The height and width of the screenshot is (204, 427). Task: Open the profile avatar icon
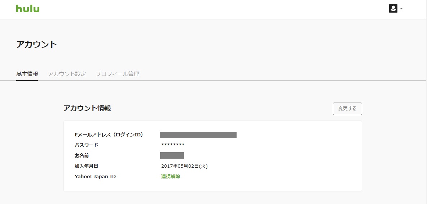click(393, 9)
